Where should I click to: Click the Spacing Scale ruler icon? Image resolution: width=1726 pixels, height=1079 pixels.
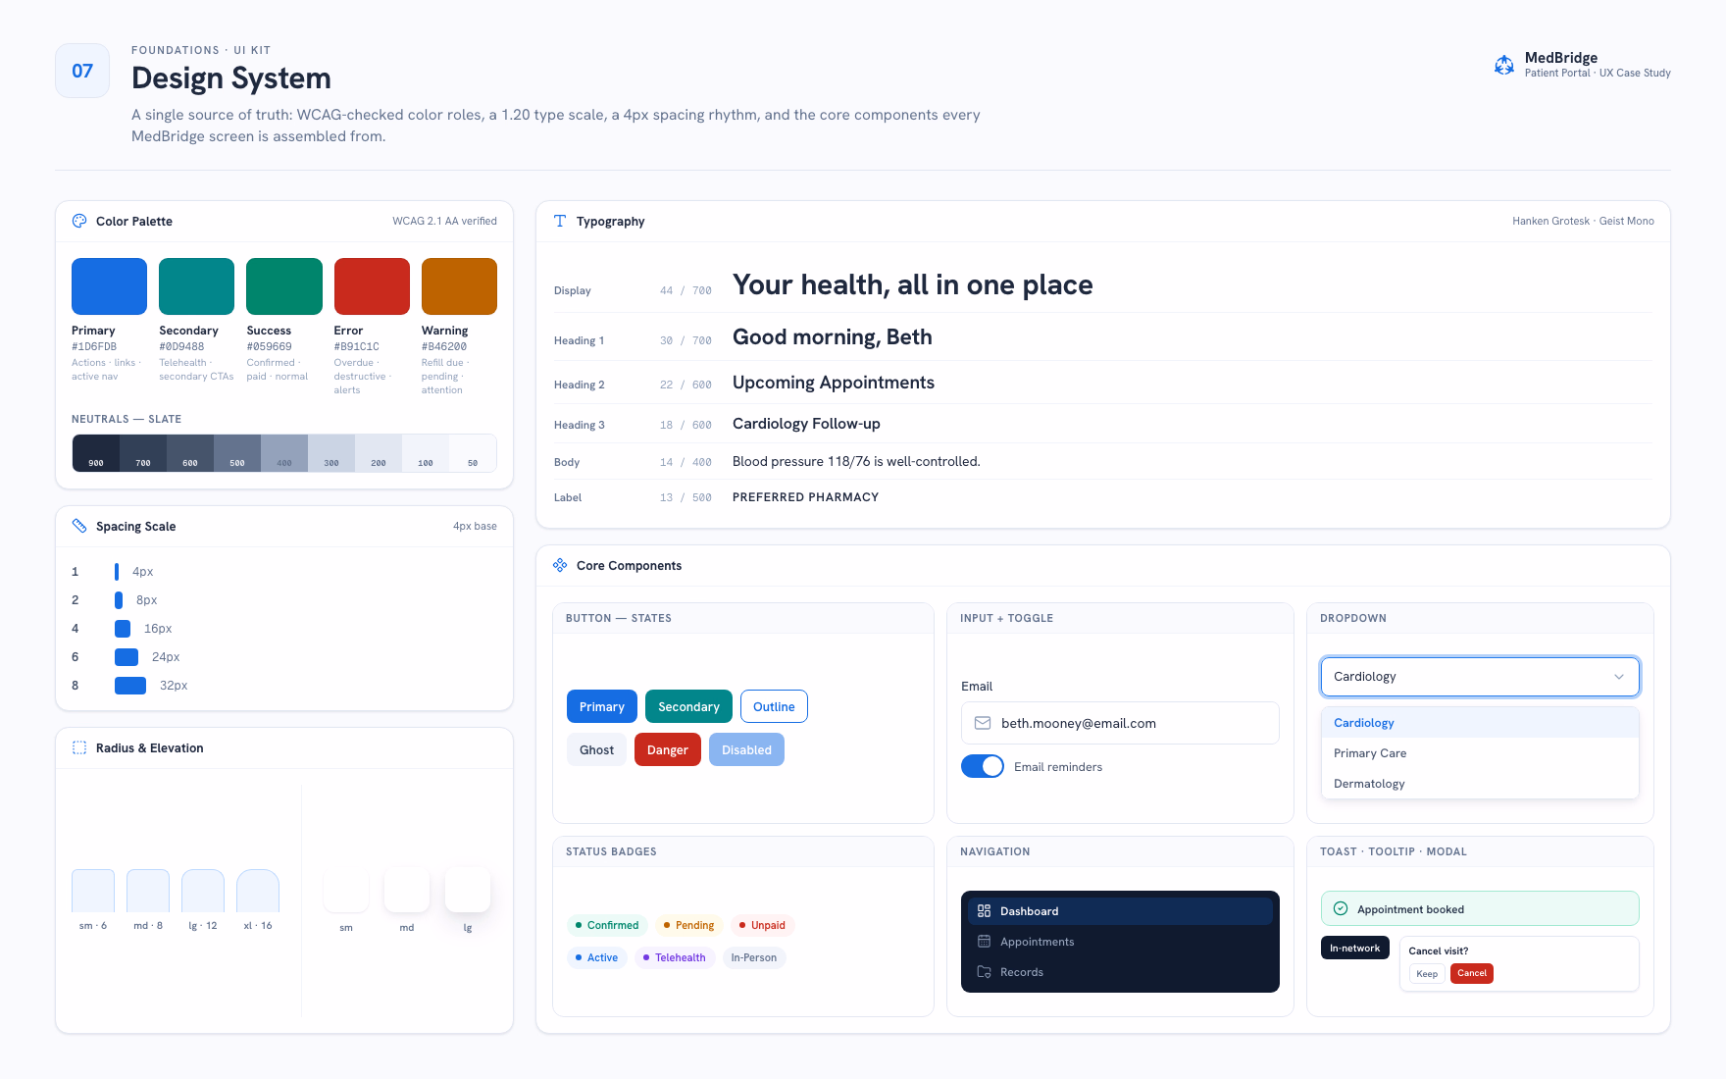[79, 526]
